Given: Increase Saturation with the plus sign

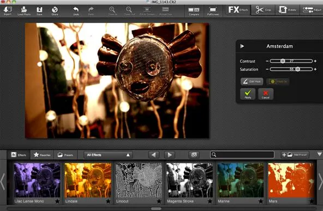Looking at the screenshot, I should 315,69.
